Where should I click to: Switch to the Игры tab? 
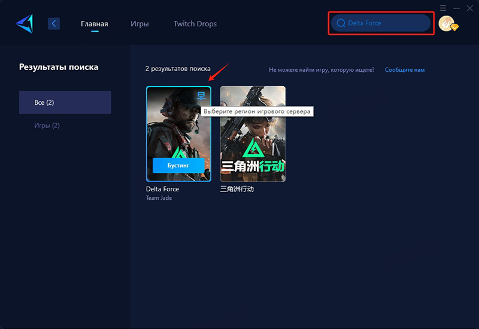tap(140, 24)
